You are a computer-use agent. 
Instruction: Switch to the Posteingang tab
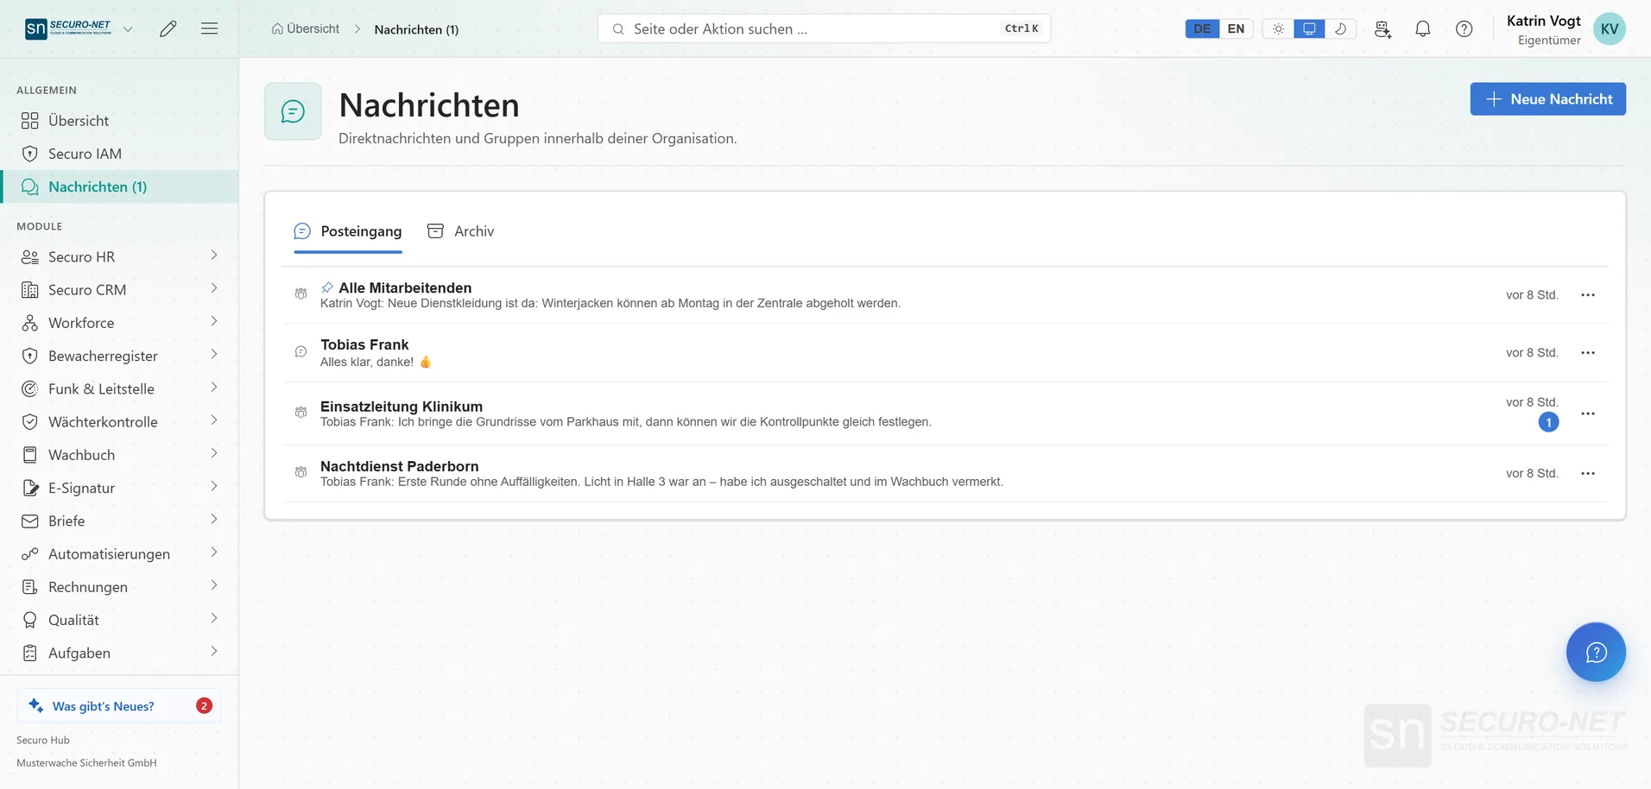click(x=348, y=231)
